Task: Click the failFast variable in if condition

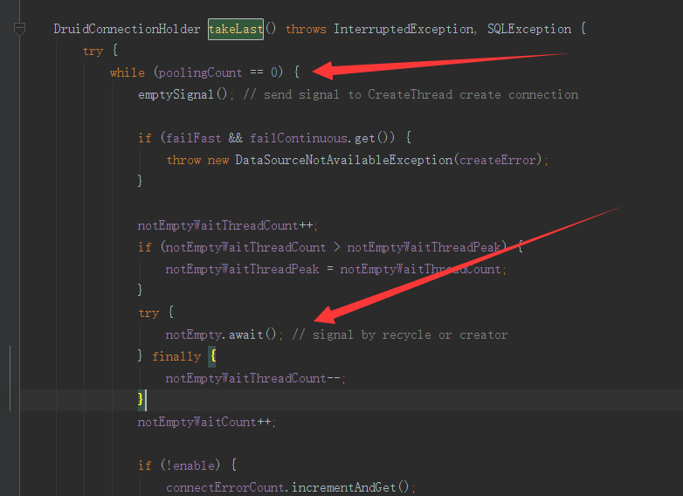Action: pos(193,138)
